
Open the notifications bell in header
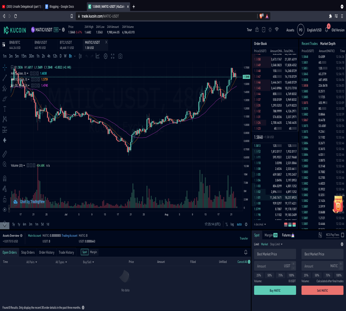[x=327, y=30]
